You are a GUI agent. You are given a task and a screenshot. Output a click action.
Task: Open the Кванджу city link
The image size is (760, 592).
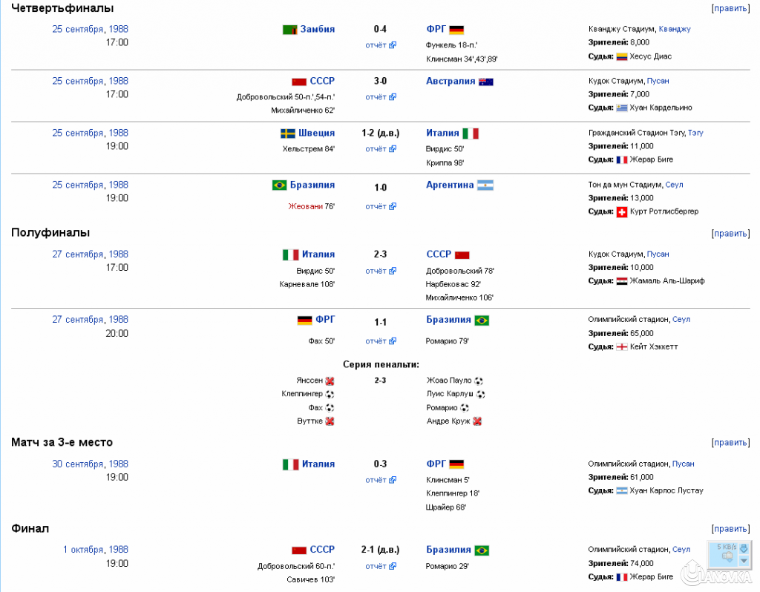point(674,30)
